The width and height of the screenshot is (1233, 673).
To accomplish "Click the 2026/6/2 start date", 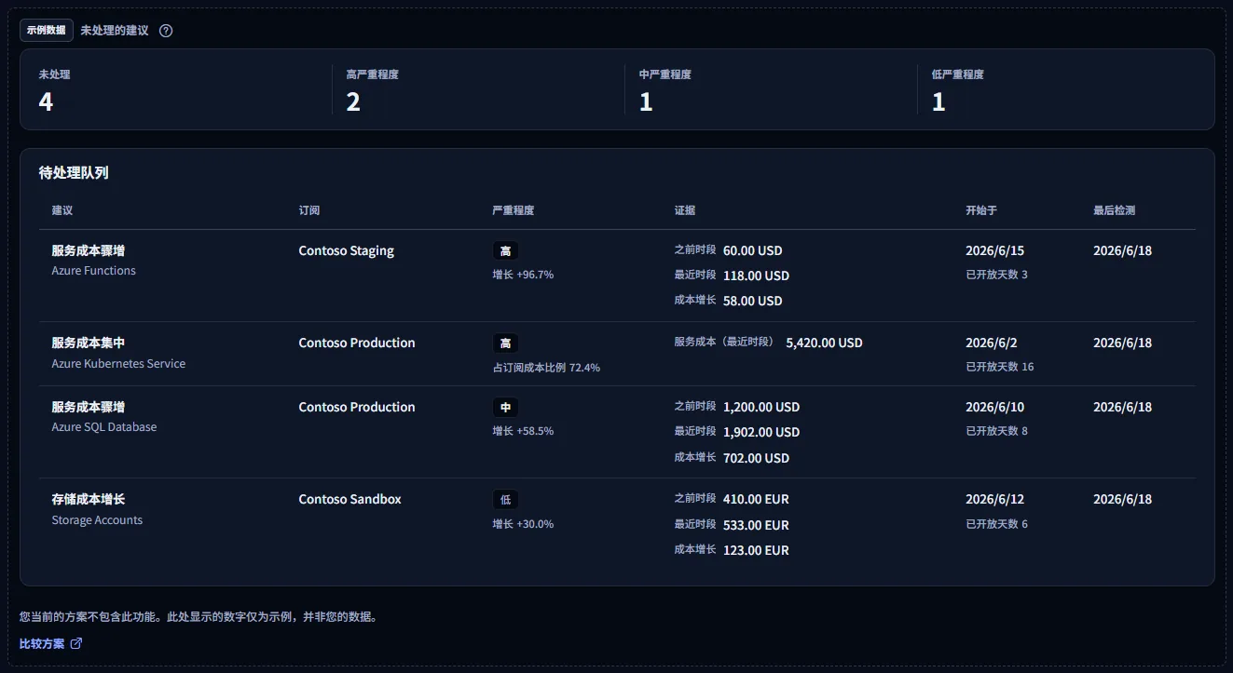I will pos(992,343).
